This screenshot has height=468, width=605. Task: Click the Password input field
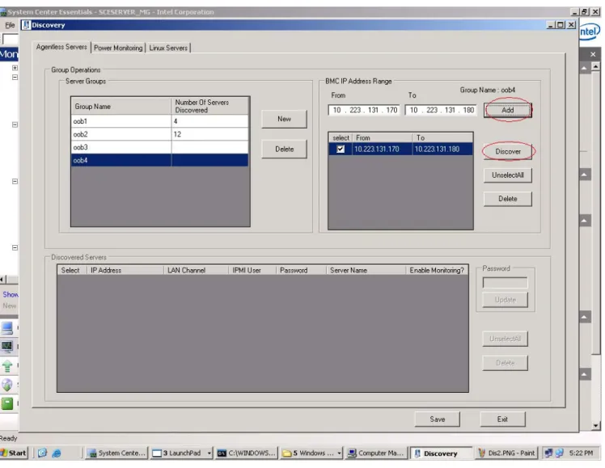tap(505, 283)
